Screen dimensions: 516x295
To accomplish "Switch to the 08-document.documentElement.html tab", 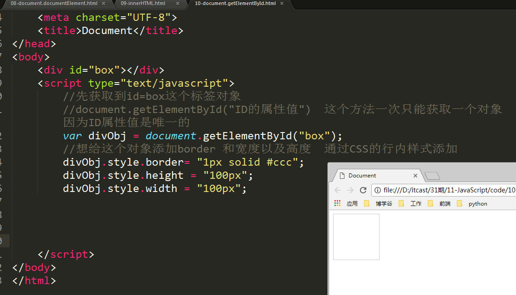I will (x=54, y=3).
